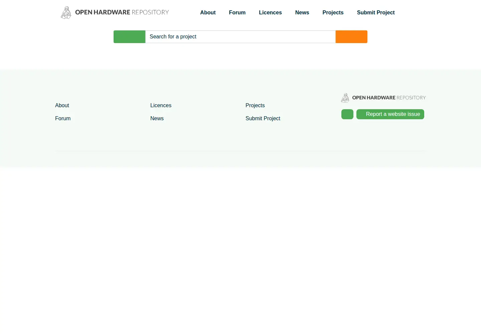Open the About page in the top navigation
The width and height of the screenshot is (481, 334).
point(208,12)
